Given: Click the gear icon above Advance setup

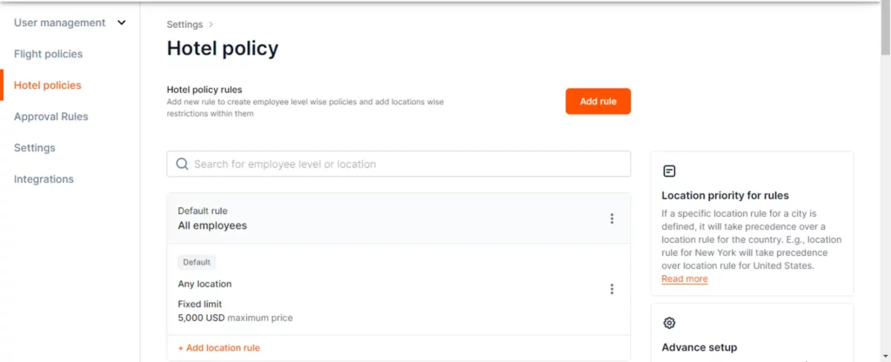Looking at the screenshot, I should point(669,323).
